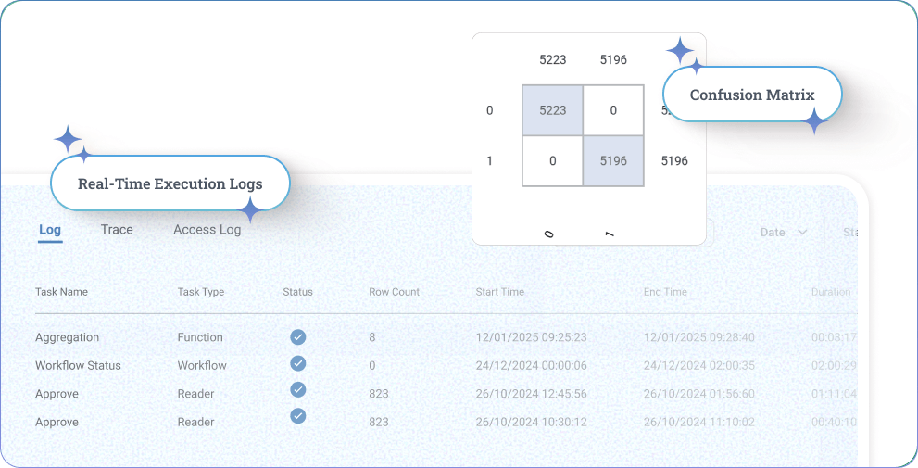Select the Workflow Status task name
This screenshot has height=468, width=918.
78,365
